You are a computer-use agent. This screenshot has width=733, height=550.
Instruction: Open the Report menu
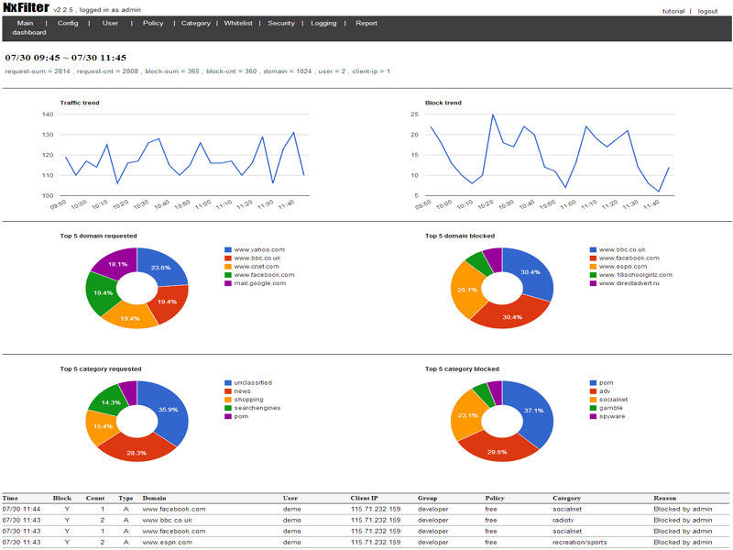pos(366,23)
